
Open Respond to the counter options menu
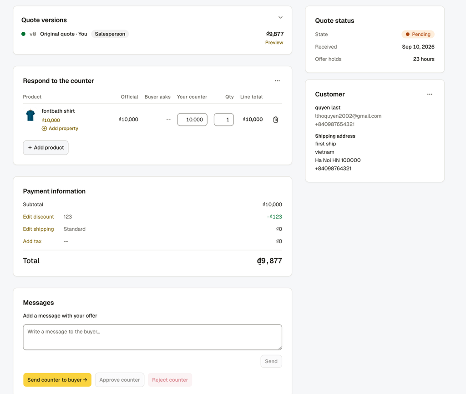click(x=277, y=81)
